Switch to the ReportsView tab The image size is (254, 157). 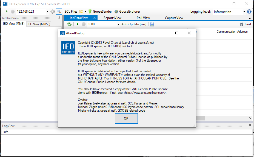click(112, 18)
